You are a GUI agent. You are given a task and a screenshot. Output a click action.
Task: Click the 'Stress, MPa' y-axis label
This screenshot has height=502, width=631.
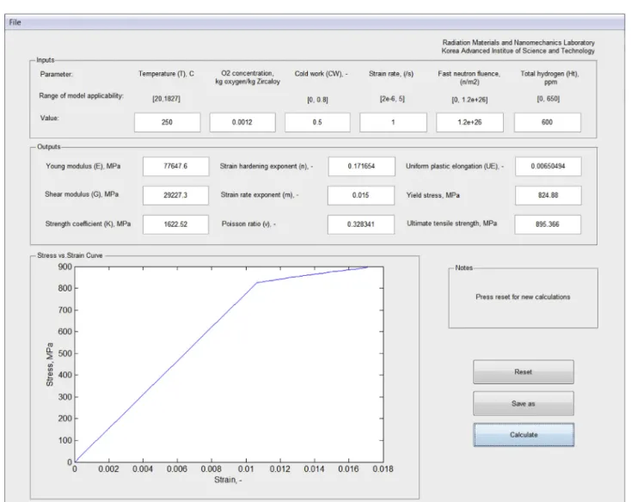[50, 364]
